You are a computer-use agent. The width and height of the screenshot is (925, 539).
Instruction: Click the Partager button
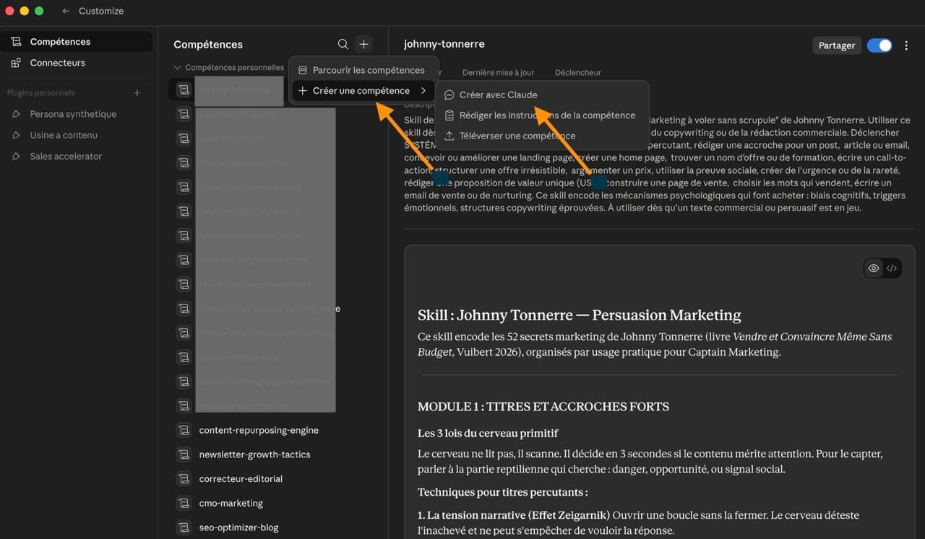(x=837, y=45)
